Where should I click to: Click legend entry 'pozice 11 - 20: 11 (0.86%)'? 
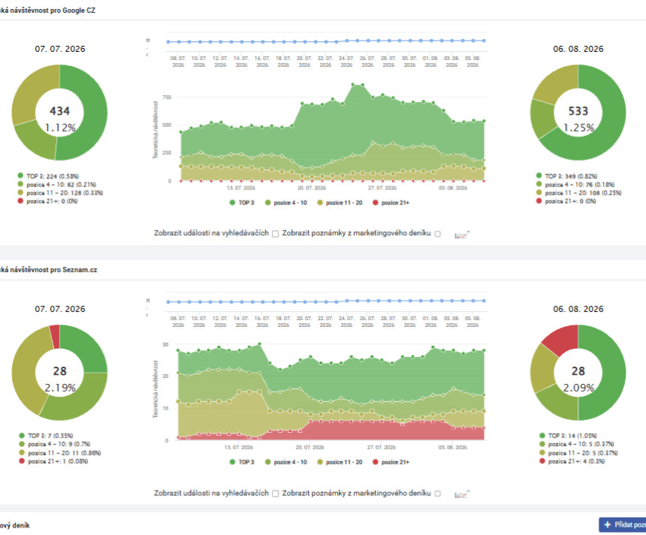click(60, 452)
